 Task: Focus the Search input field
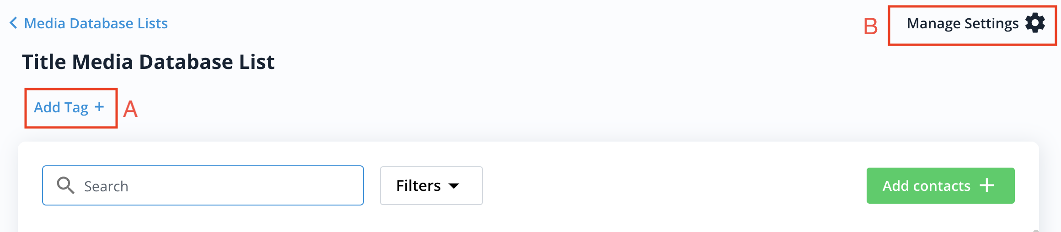point(203,185)
